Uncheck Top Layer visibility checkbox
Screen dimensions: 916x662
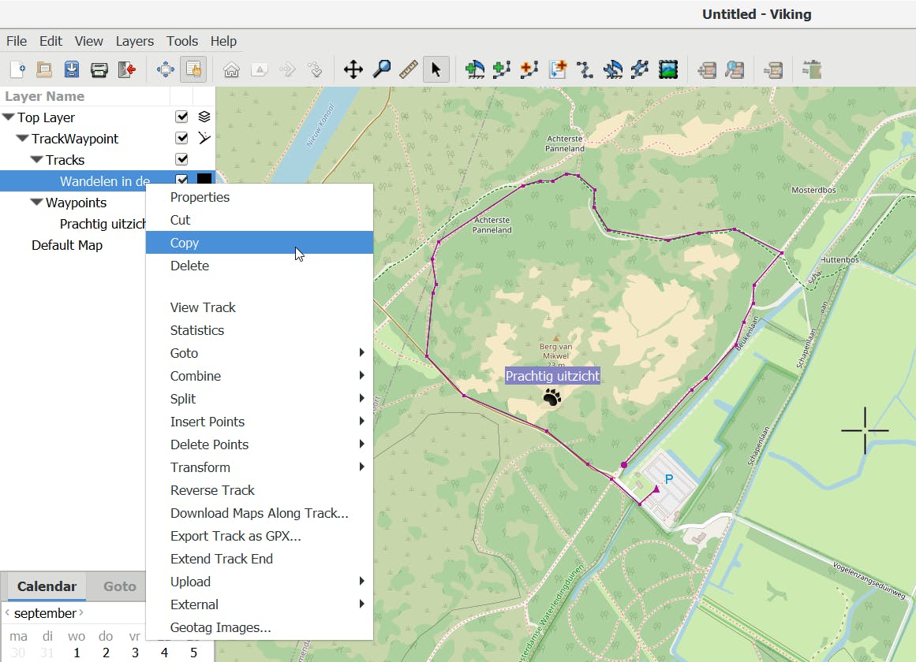click(181, 117)
